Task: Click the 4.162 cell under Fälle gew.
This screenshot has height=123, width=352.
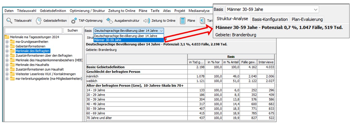Action: pyautogui.click(x=248, y=67)
